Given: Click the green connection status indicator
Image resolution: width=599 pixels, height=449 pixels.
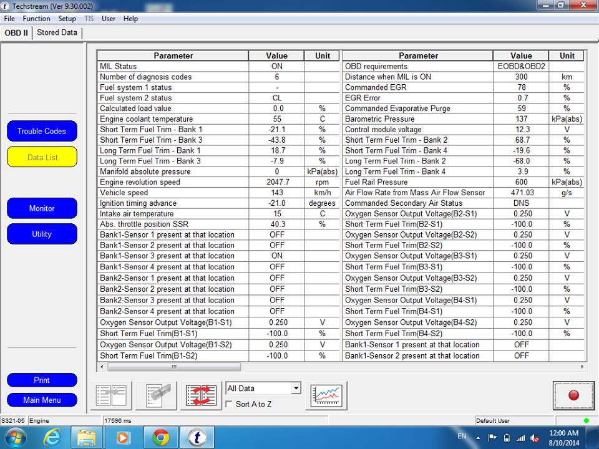Looking at the screenshot, I should [x=586, y=421].
